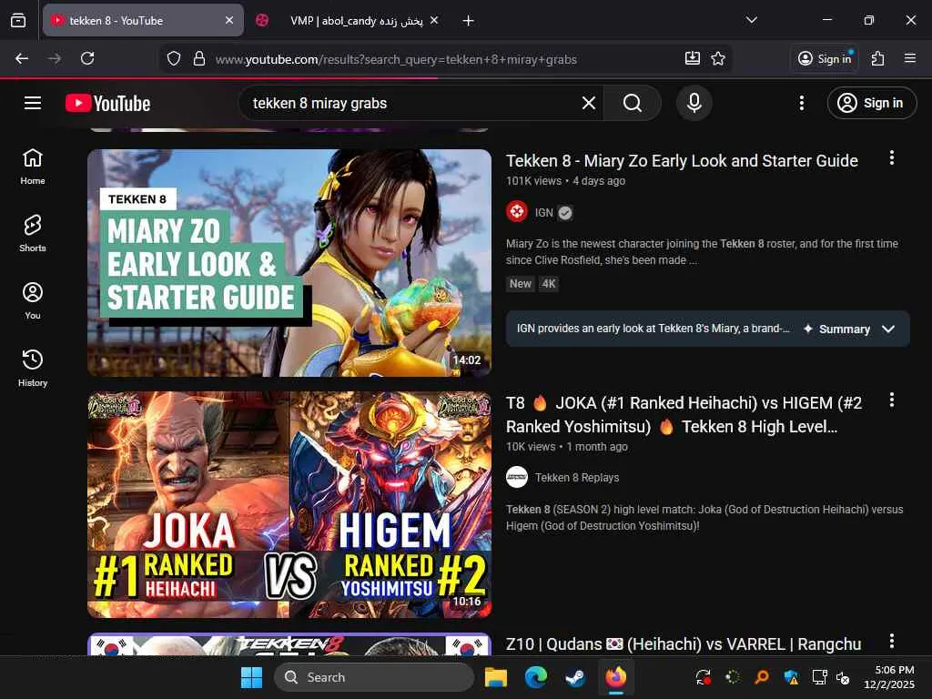Play the JOKA vs HIGEM thumbnail
This screenshot has height=699, width=932.
pyautogui.click(x=289, y=504)
